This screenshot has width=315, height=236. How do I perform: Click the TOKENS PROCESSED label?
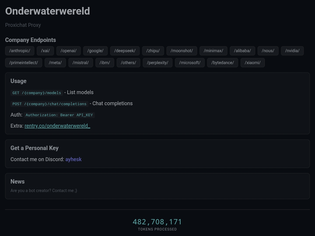point(157,229)
